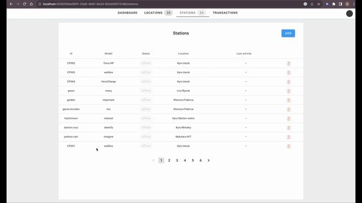Image resolution: width=362 pixels, height=203 pixels.
Task: Open the Transactions tab
Action: (x=225, y=13)
